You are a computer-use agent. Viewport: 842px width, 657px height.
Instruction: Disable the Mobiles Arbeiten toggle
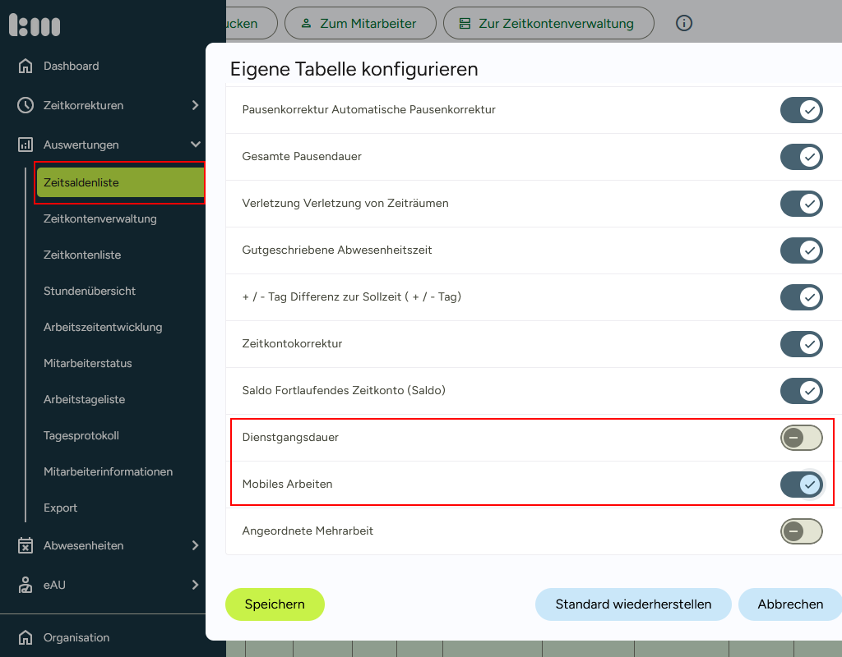pos(801,485)
